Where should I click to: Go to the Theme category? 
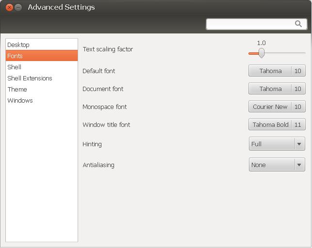pyautogui.click(x=42, y=89)
